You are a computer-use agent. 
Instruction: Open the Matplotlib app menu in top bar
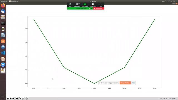click(x=14, y=1)
